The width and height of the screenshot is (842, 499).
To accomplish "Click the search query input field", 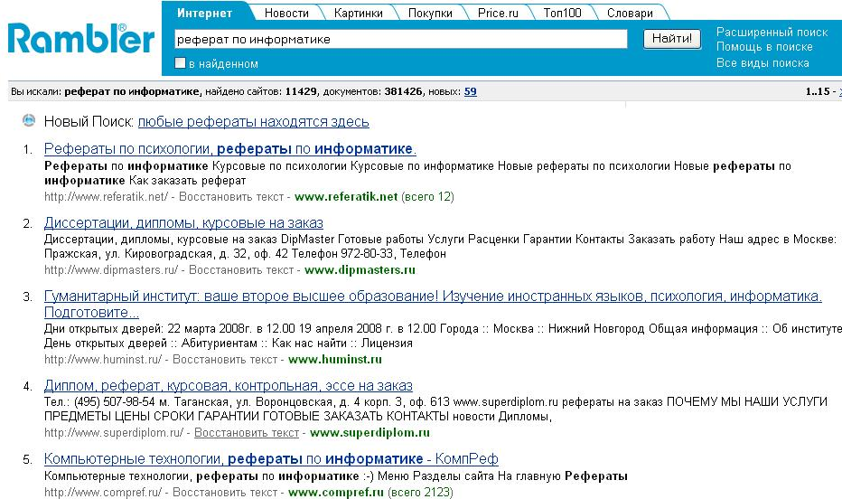I will (x=400, y=39).
